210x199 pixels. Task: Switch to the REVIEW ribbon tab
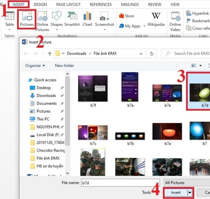click(x=154, y=5)
